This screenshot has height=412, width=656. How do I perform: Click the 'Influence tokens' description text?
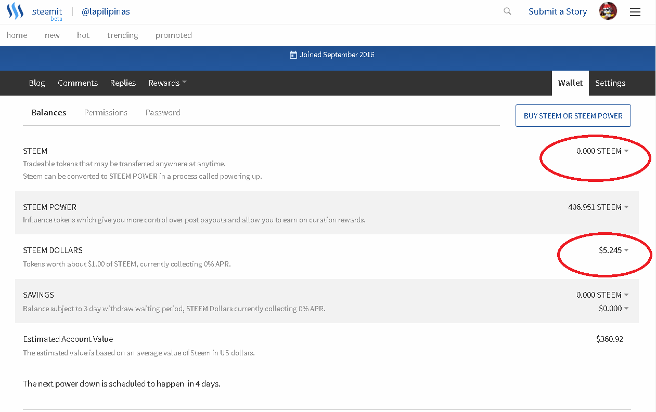(194, 220)
